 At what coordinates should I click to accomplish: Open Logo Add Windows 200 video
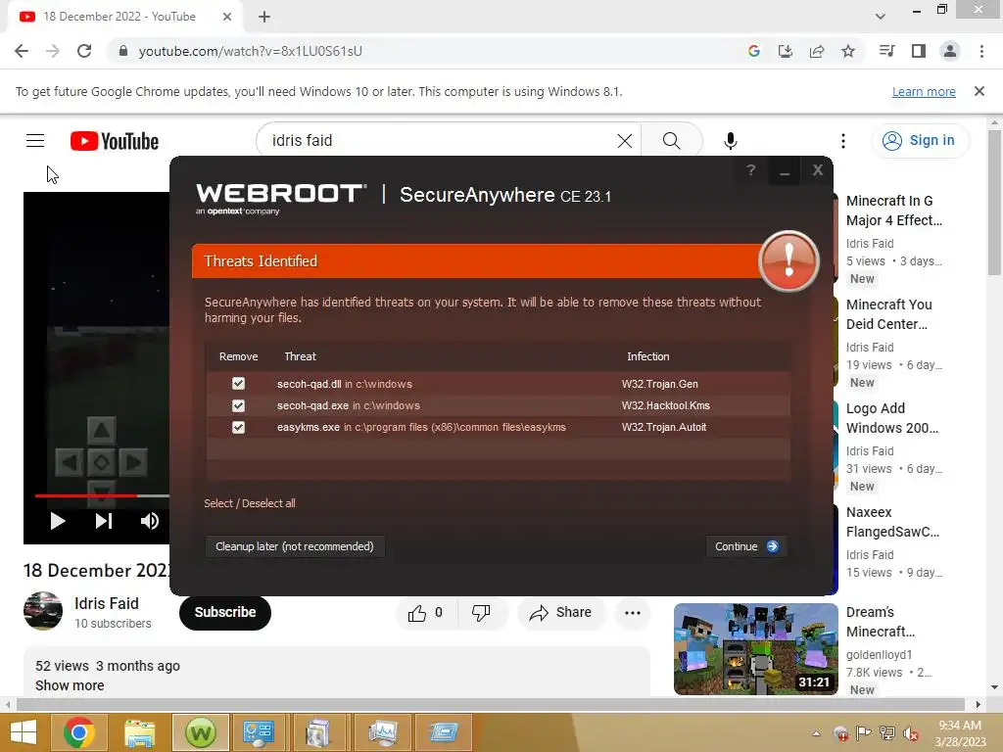click(891, 418)
